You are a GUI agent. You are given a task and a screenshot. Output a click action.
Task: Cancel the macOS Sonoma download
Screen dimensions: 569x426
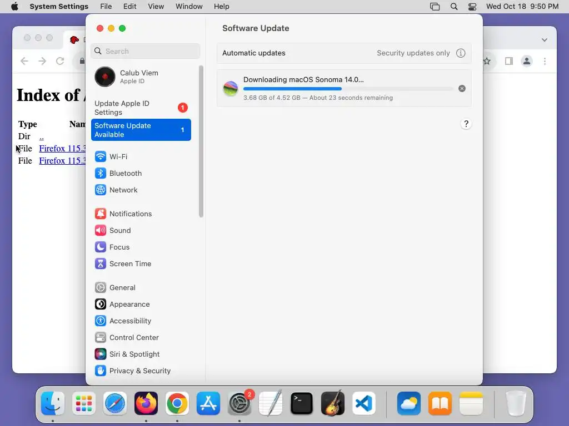point(462,88)
